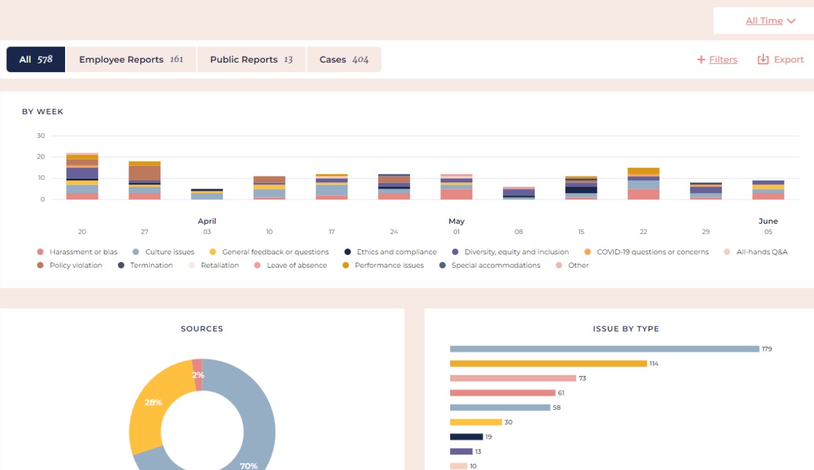The image size is (814, 470).
Task: Toggle Special accommodations legend dot
Action: (x=442, y=265)
